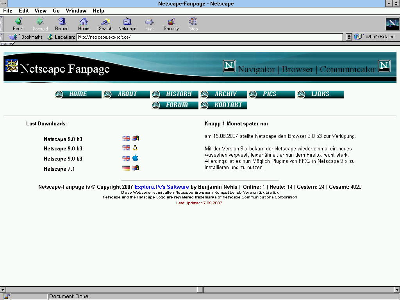Viewport: 400px width, 300px height.
Task: Open the Search toolbar button
Action: tap(105, 24)
